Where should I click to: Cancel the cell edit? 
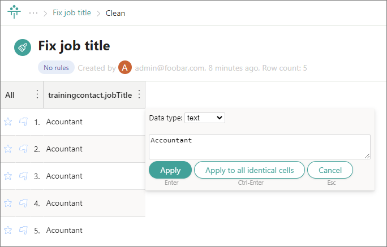click(330, 170)
